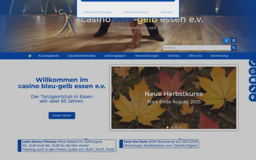This screenshot has width=256, height=160.
Task: Click the Willkommen im casino heading
Action: [x=62, y=83]
